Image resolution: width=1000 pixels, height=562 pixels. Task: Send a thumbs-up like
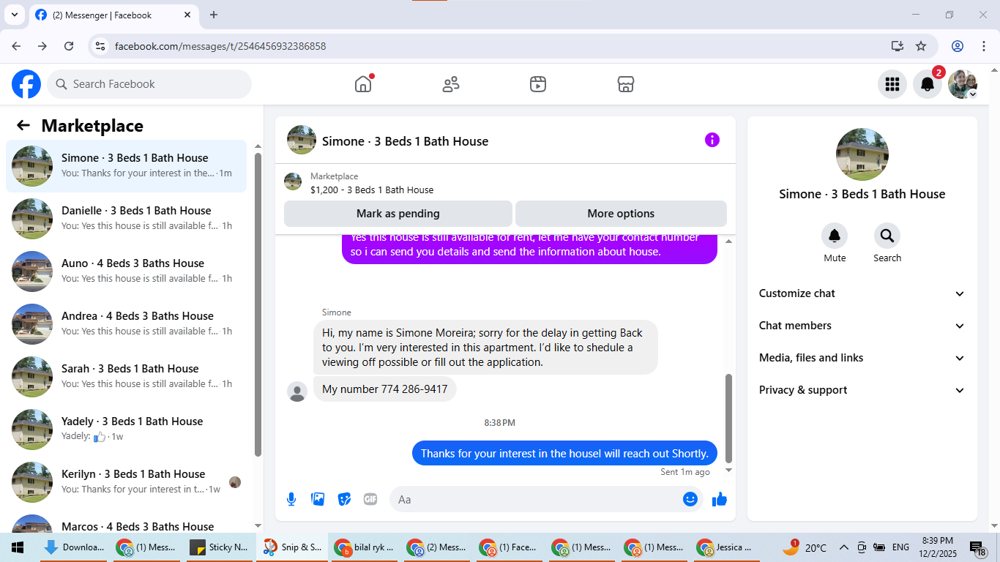720,499
